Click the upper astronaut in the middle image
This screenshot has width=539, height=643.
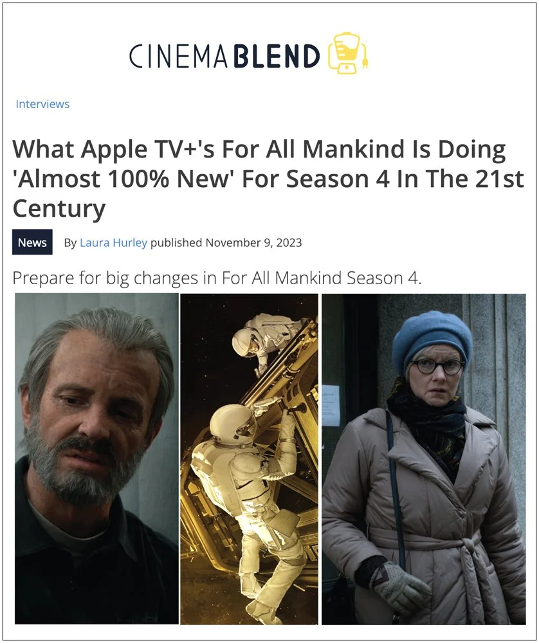262,340
